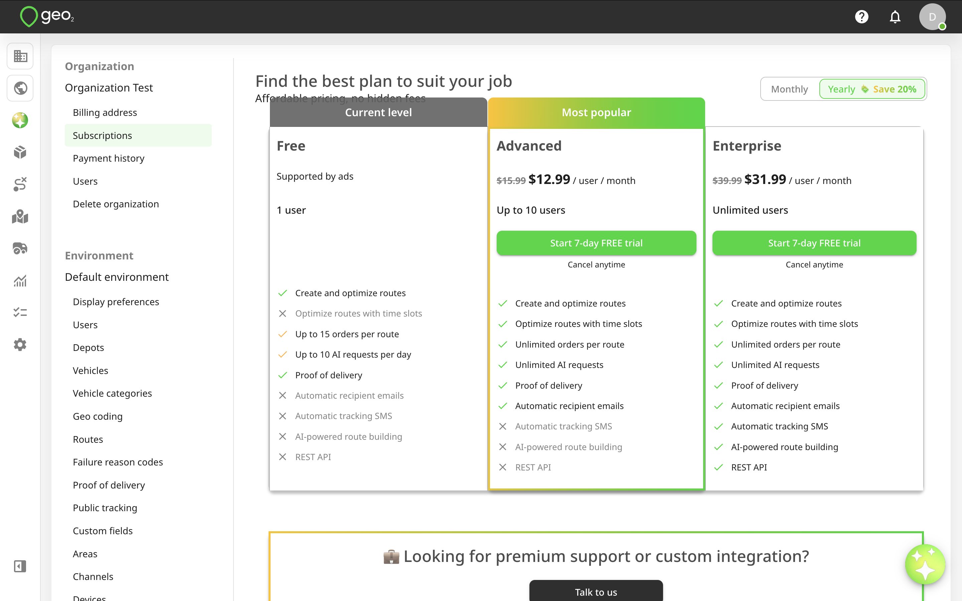Image resolution: width=962 pixels, height=601 pixels.
Task: Switch billing to Monthly
Action: point(790,89)
